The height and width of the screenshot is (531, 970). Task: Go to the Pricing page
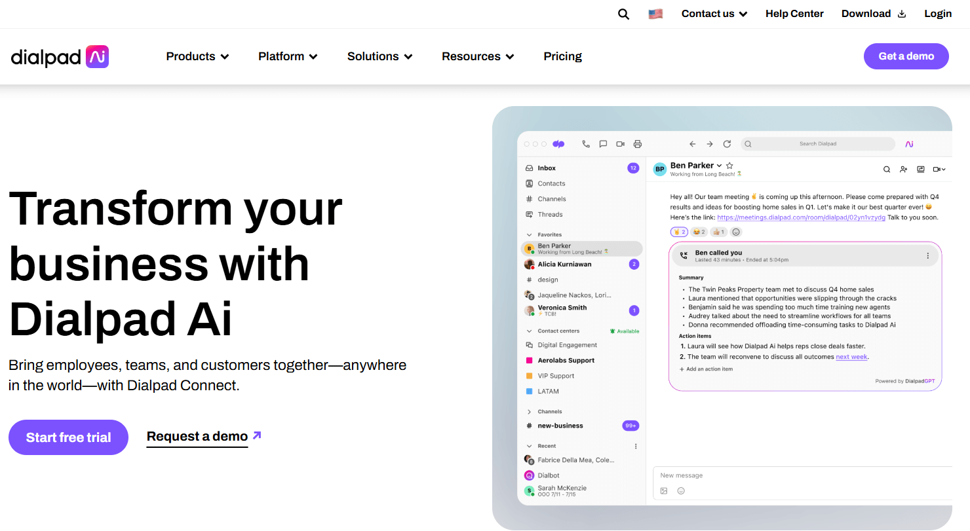pyautogui.click(x=562, y=56)
